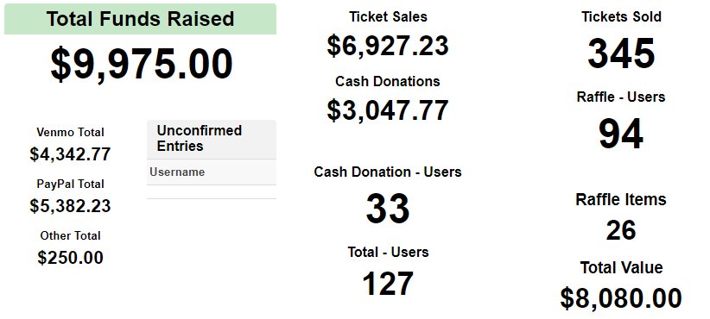
Task: Select the $4,342.77 Venmo amount
Action: (70, 154)
